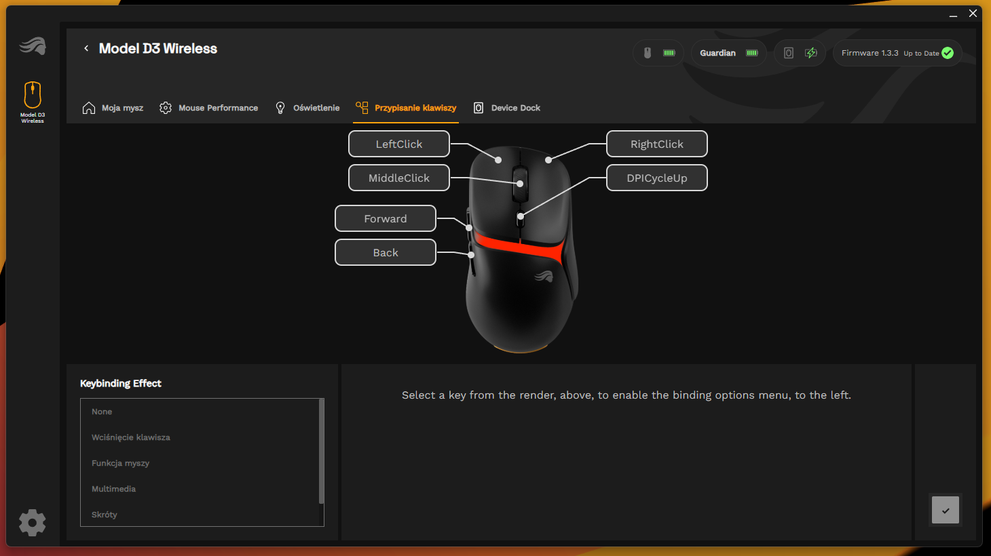Select the Forward side button binding
The image size is (991, 556).
pyautogui.click(x=386, y=218)
